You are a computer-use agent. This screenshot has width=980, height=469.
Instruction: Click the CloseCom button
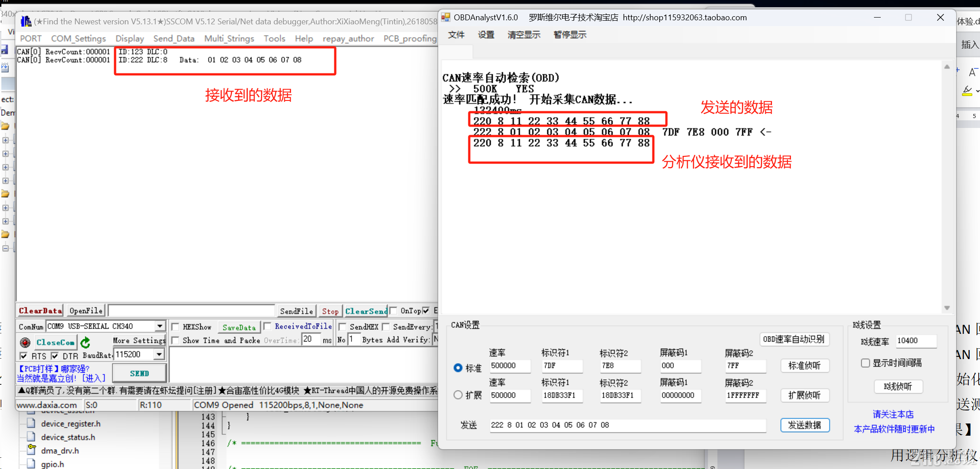(x=55, y=342)
